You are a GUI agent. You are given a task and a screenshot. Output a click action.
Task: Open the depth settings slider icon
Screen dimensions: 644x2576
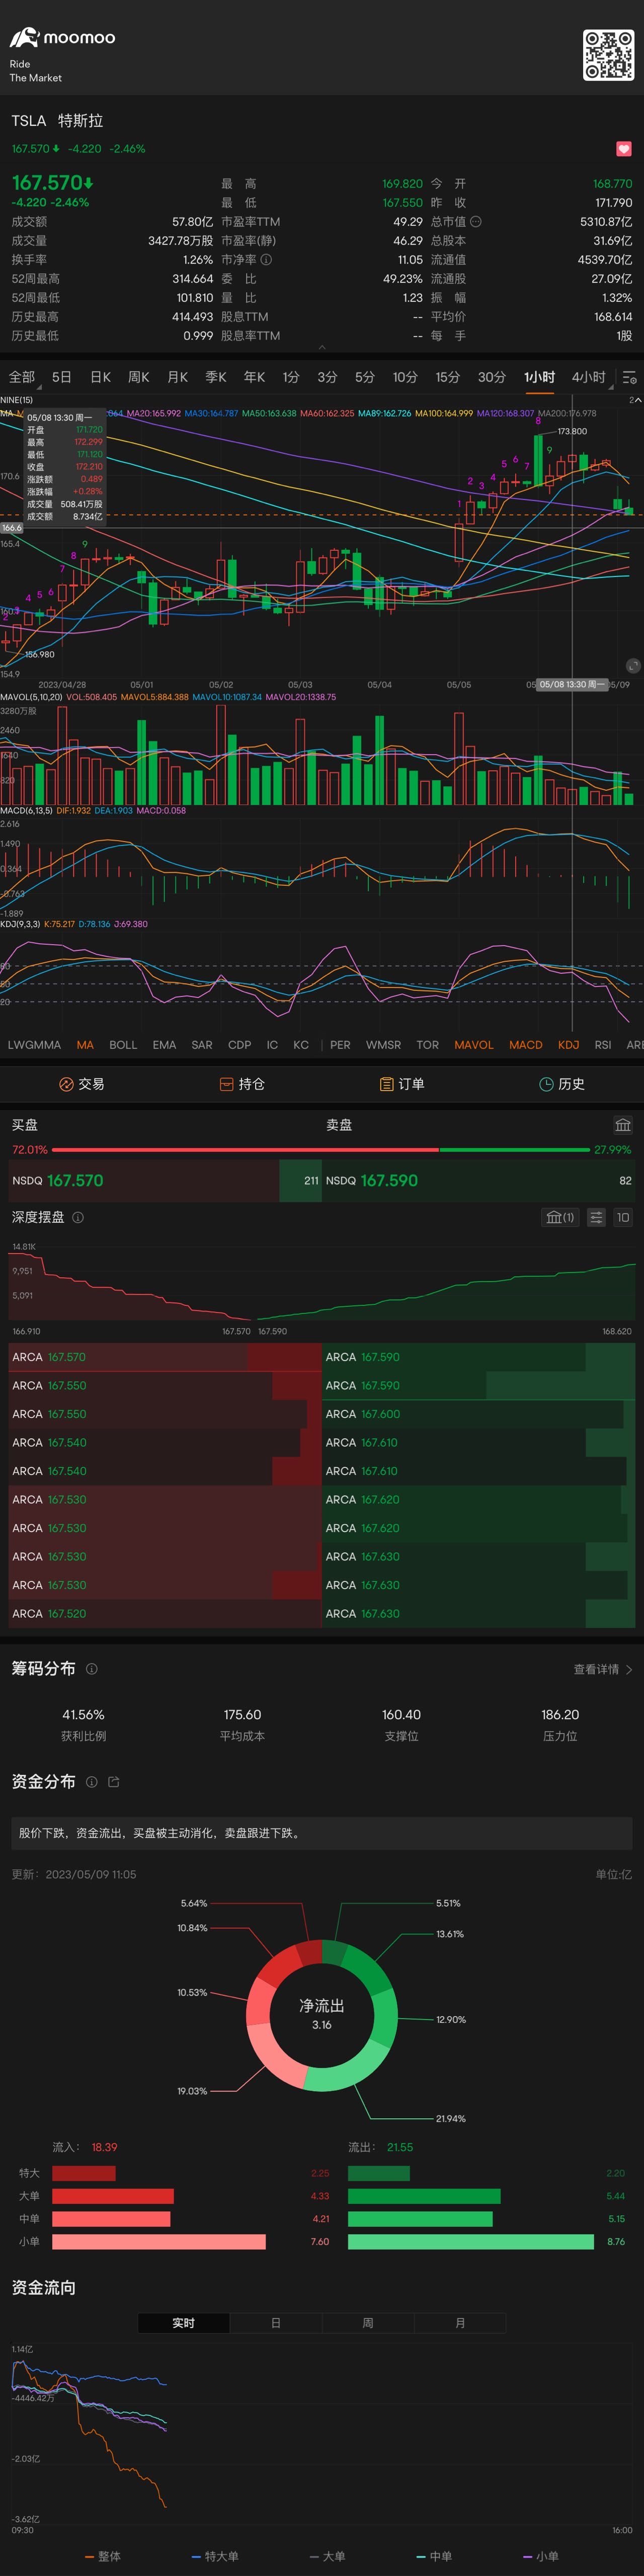tap(596, 1217)
